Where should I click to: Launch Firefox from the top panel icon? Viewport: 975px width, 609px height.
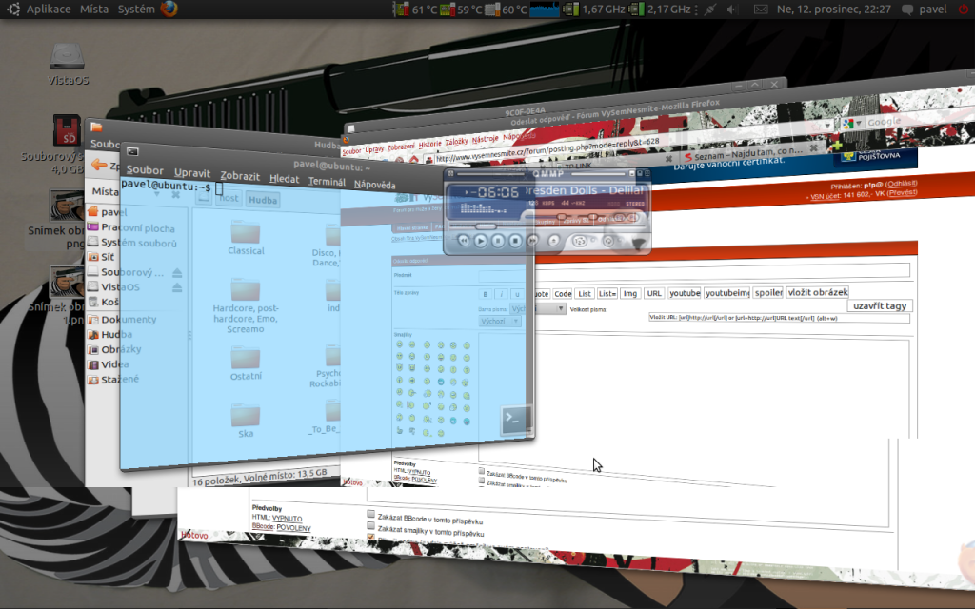[x=169, y=9]
